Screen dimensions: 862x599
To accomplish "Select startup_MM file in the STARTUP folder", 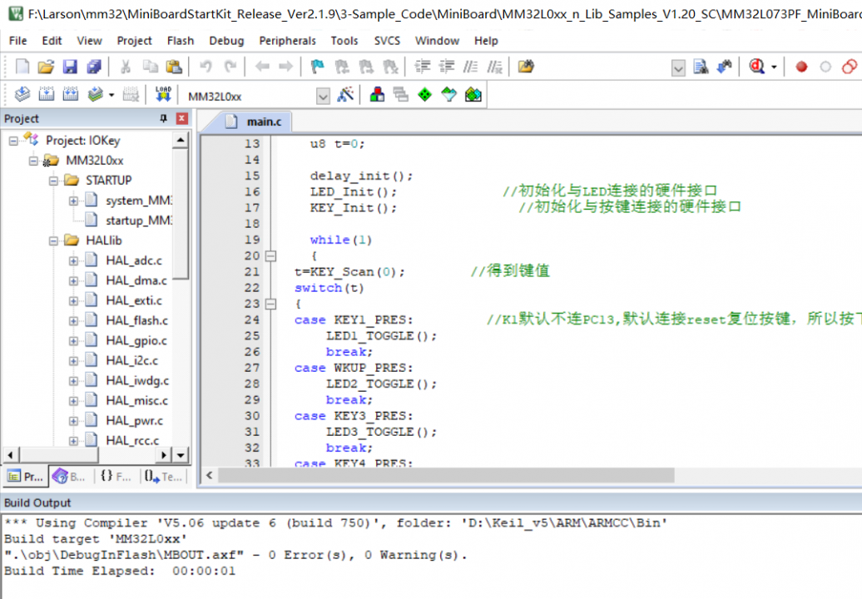I will tap(139, 221).
